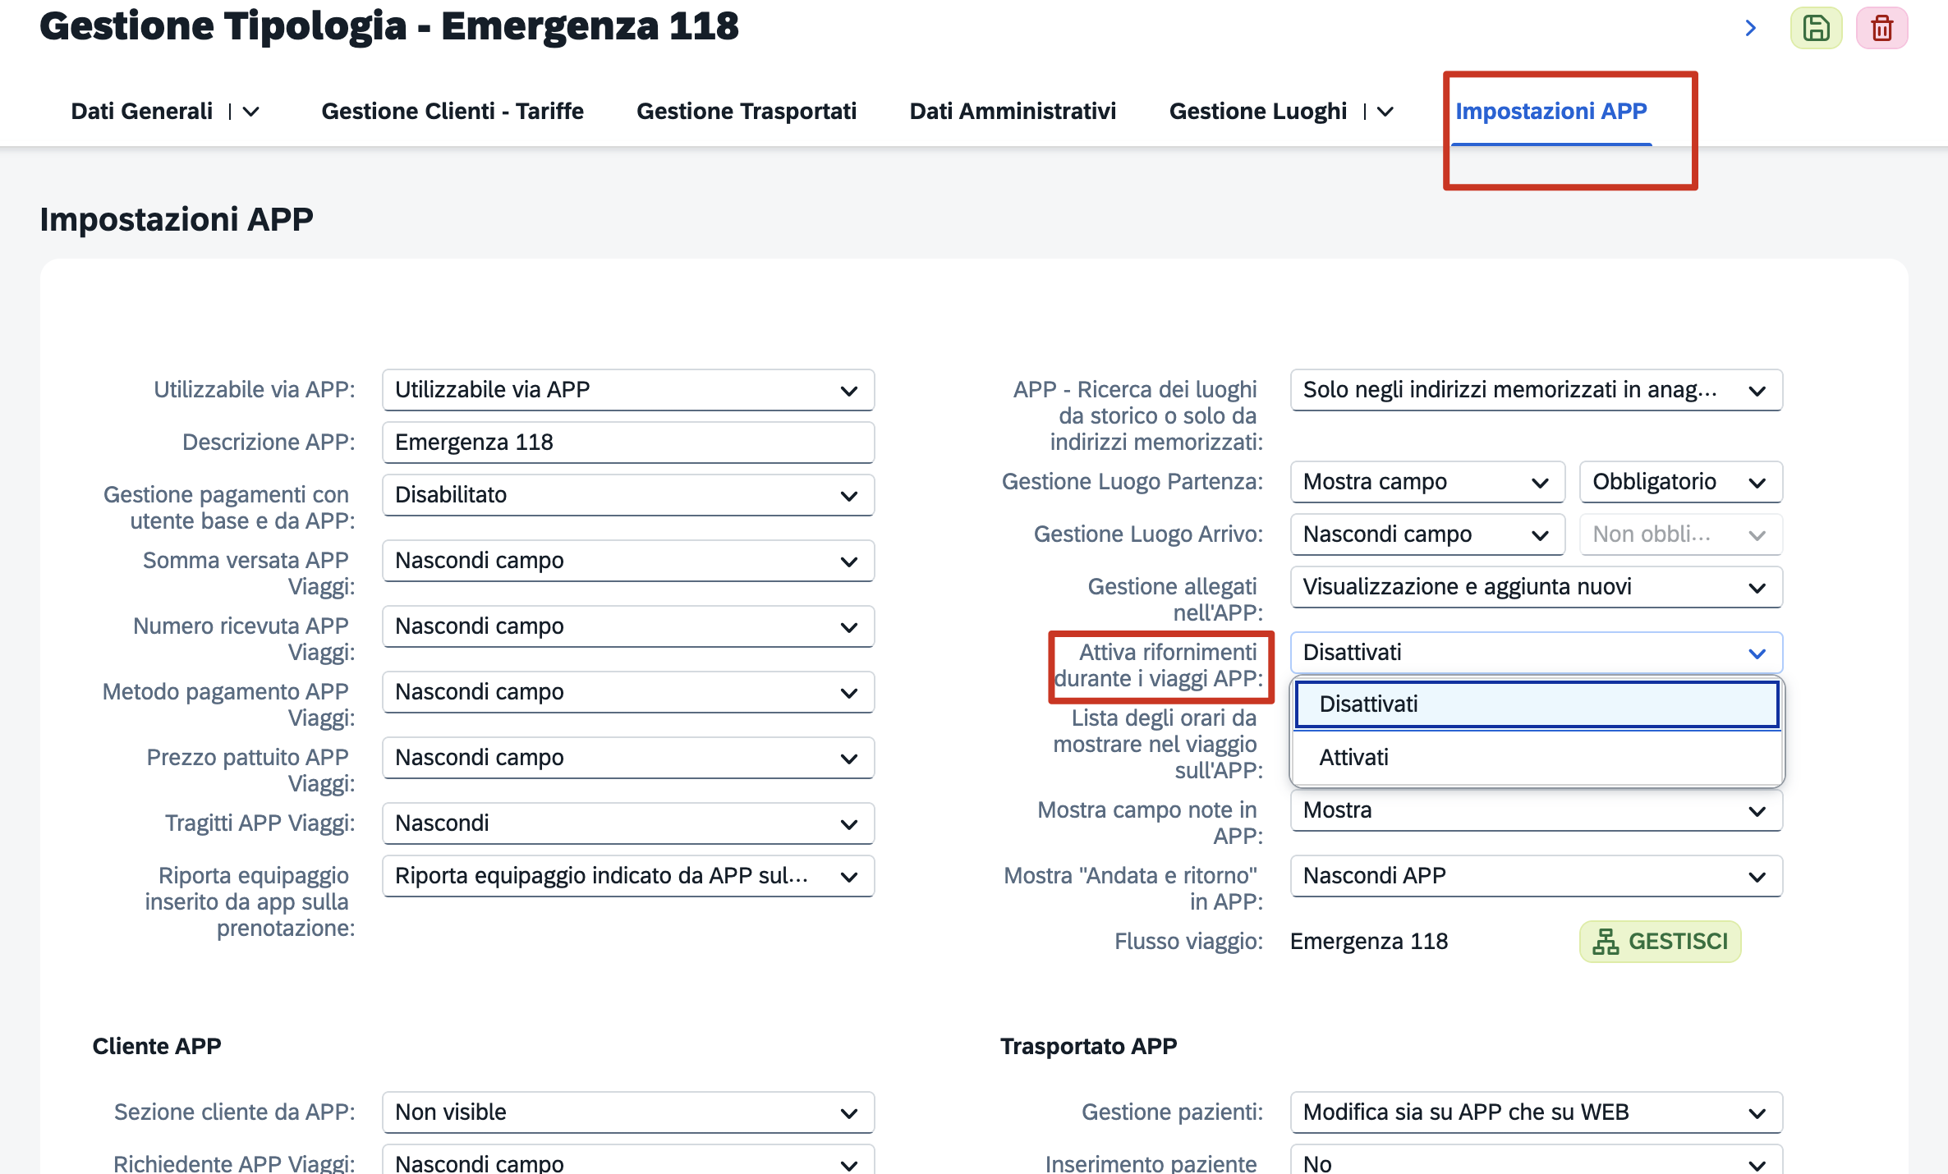
Task: Open Gestione allegati nell'APP dropdown
Action: (1536, 587)
